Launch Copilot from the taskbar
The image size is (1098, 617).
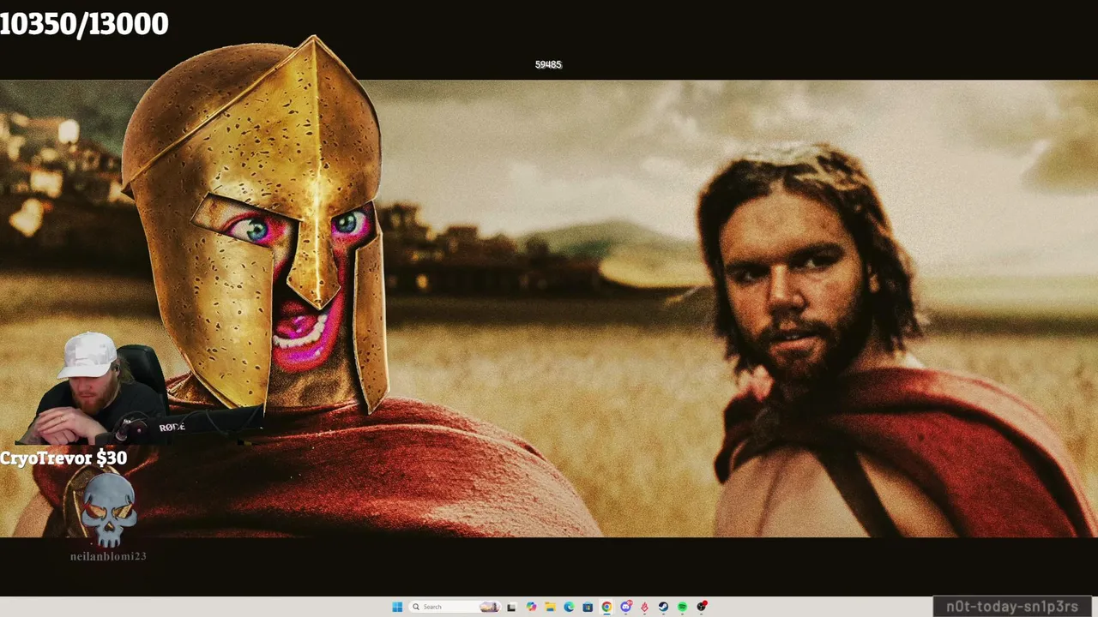tap(531, 607)
